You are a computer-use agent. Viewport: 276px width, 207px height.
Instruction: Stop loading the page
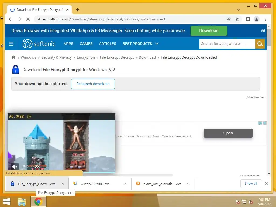[28, 19]
